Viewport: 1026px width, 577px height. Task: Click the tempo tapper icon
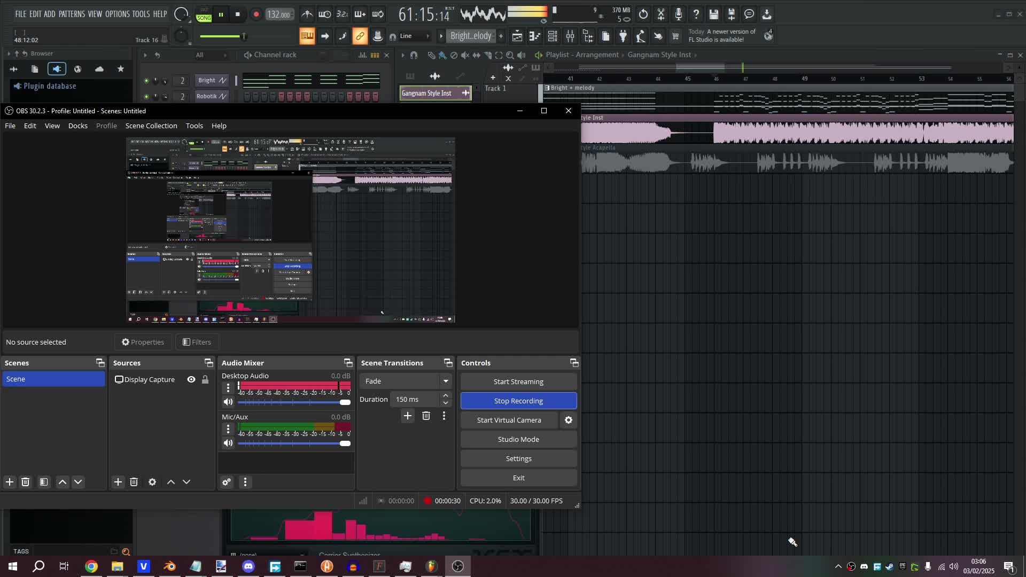coord(641,36)
